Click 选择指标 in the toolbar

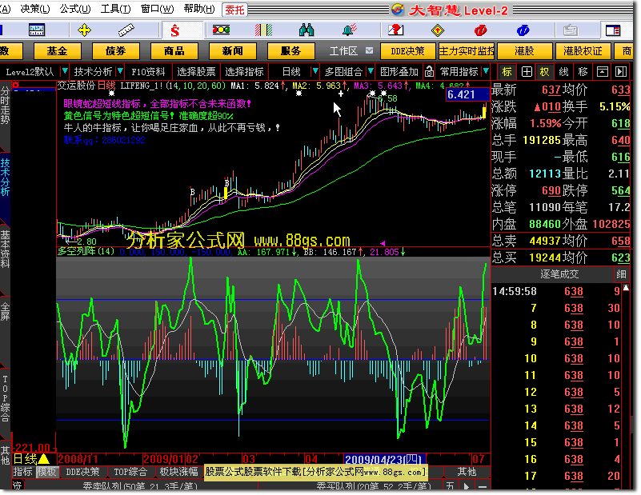pos(244,72)
